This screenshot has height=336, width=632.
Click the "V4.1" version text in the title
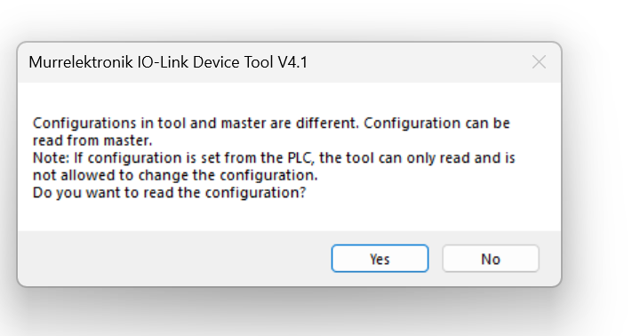tap(292, 62)
